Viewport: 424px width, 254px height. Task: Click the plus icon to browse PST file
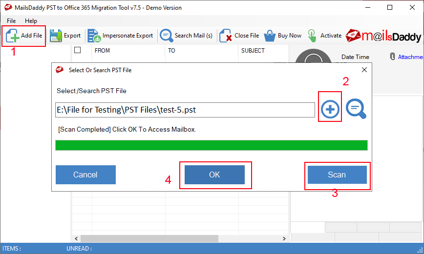(330, 109)
